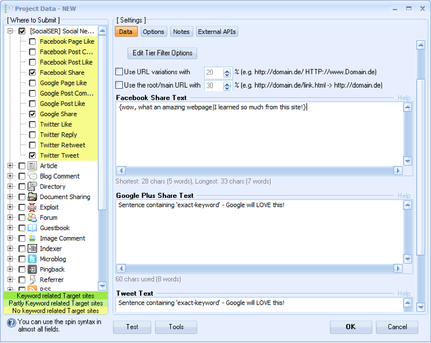Click inside the Facebook Share Text field

point(260,134)
